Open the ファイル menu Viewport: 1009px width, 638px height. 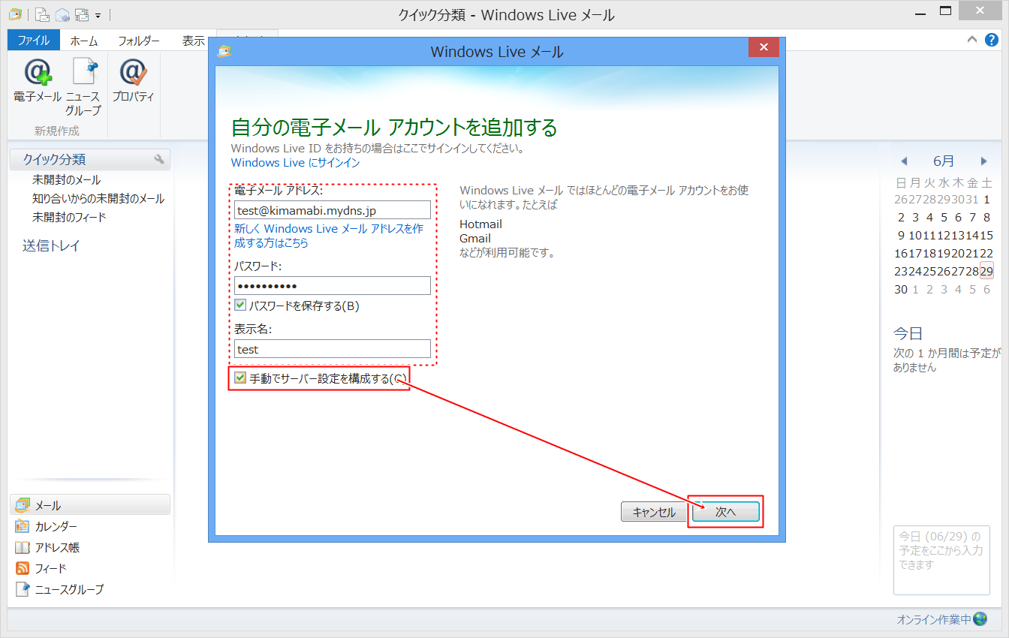coord(33,41)
